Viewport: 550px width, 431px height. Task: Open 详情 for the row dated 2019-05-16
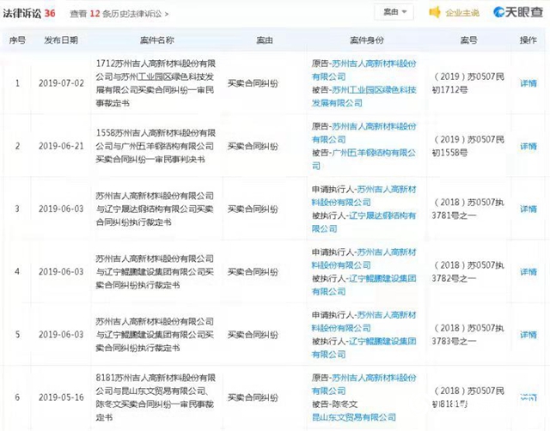click(x=529, y=398)
